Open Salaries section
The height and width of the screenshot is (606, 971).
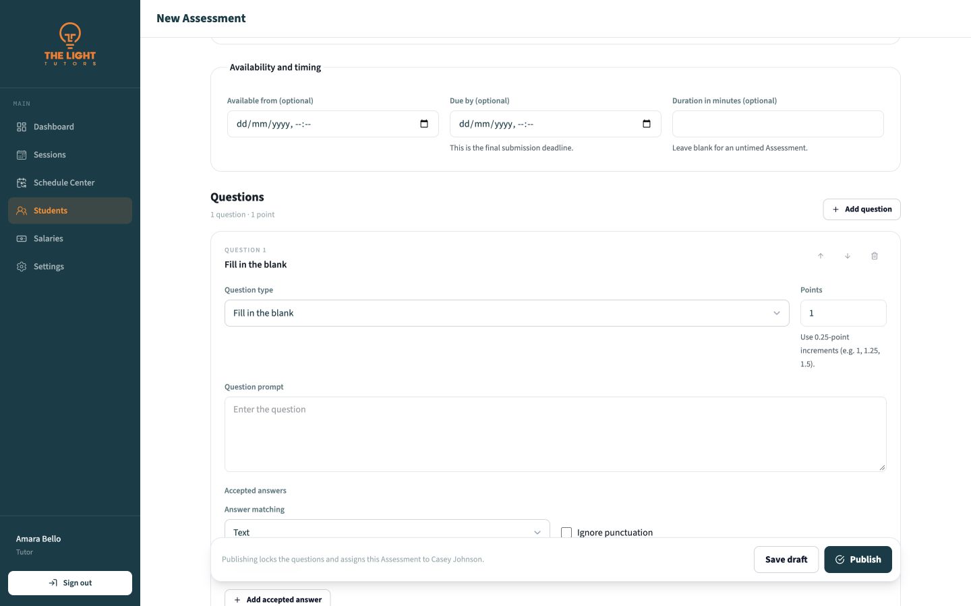click(x=70, y=238)
